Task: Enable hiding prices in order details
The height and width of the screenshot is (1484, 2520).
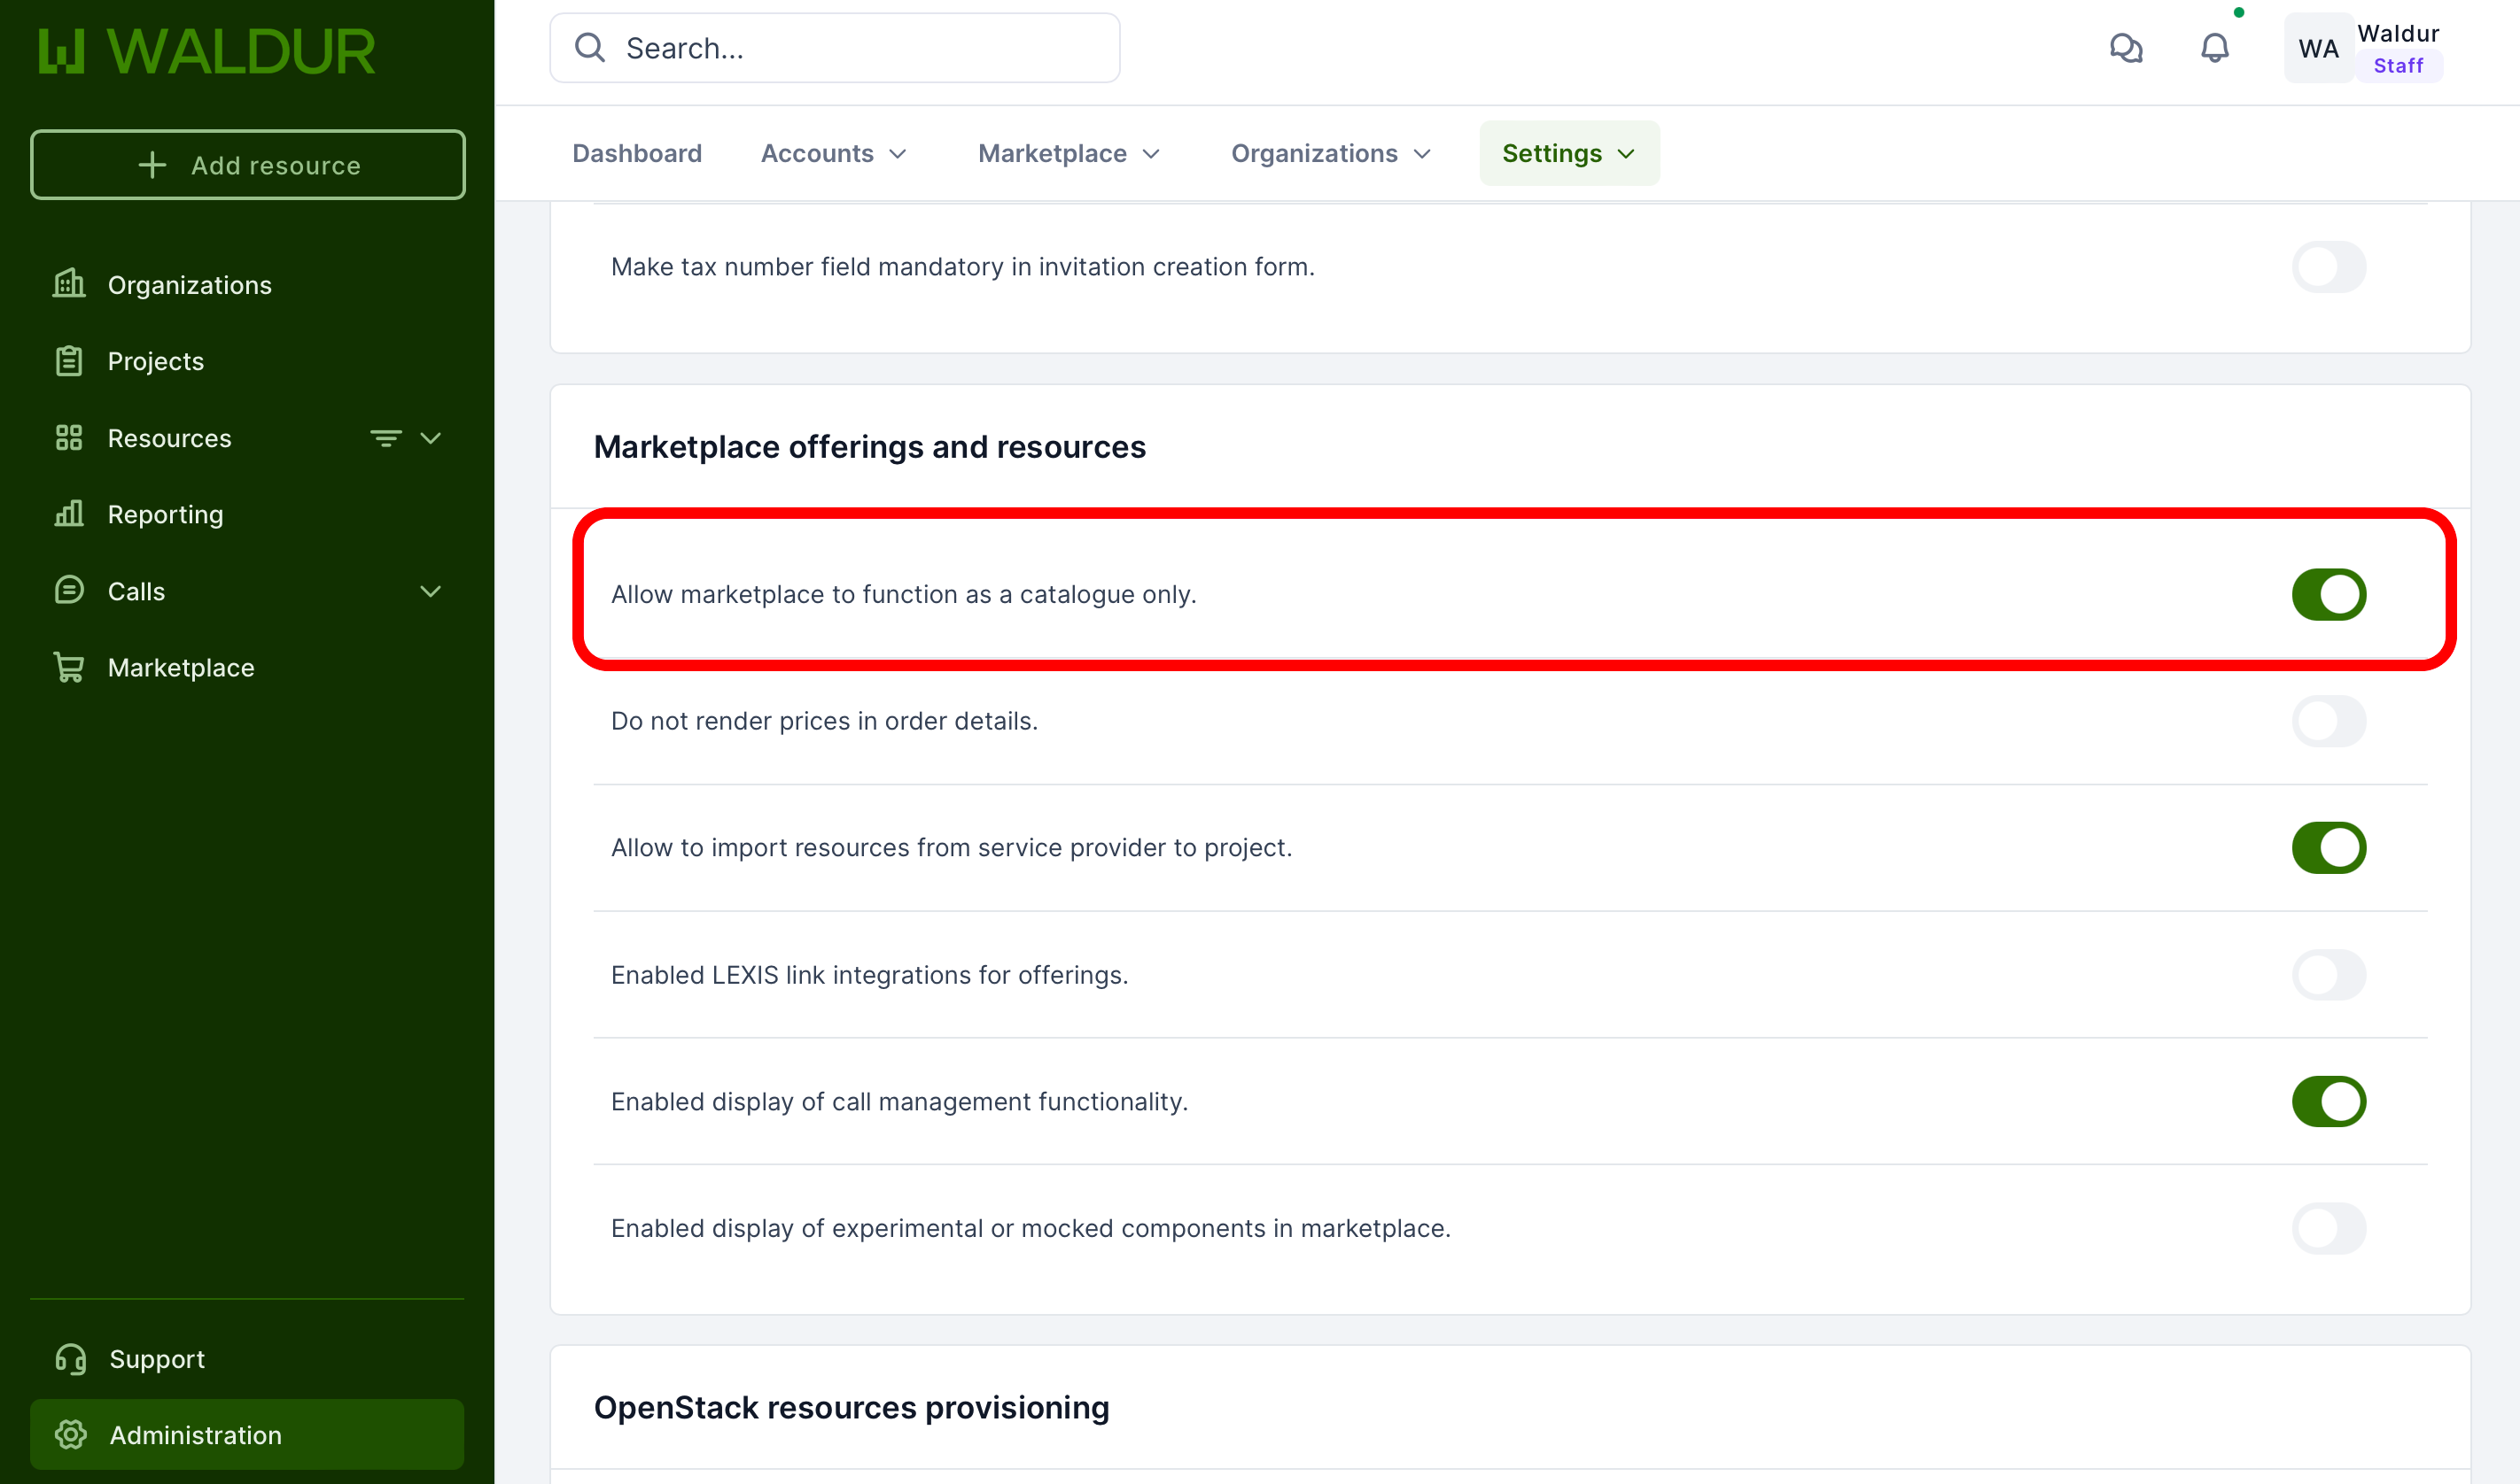Action: [x=2328, y=721]
